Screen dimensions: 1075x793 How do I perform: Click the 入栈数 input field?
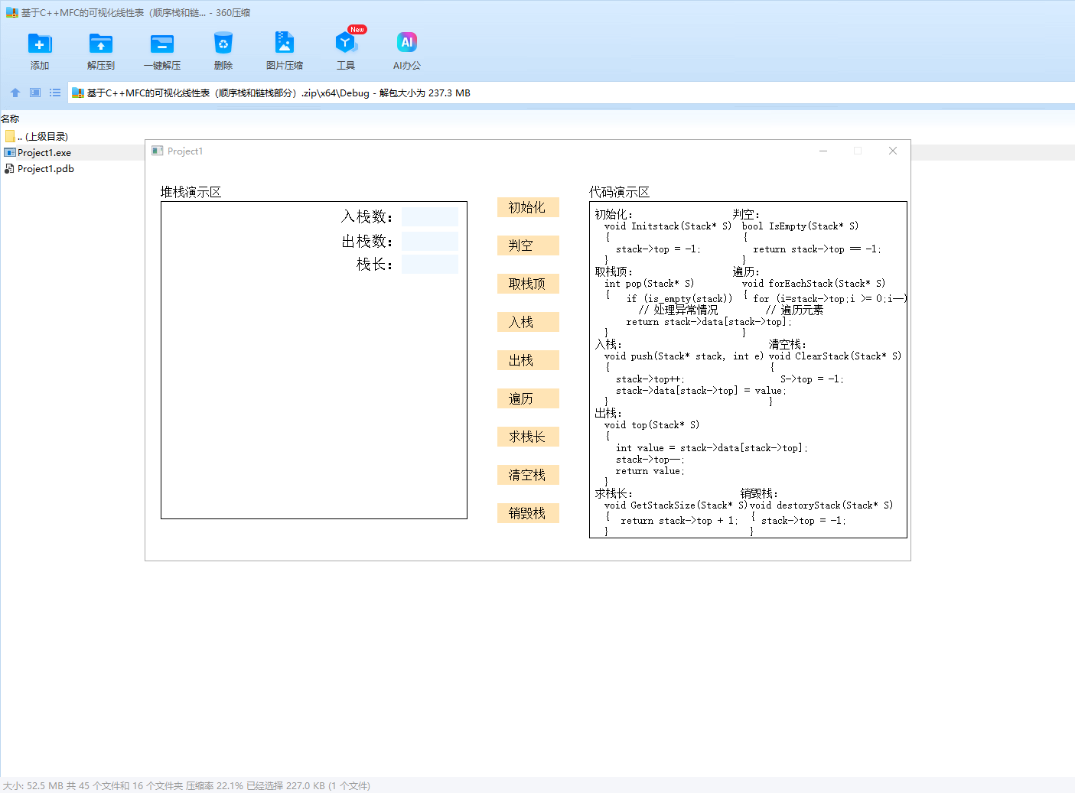tap(429, 217)
